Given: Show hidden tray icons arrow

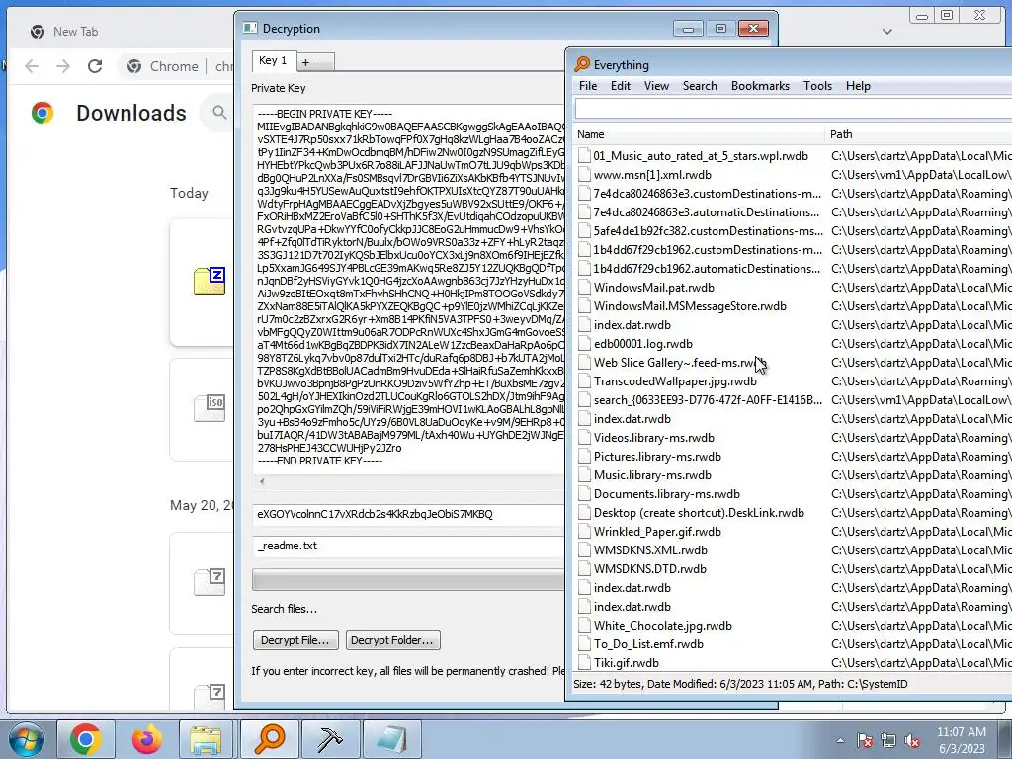Looking at the screenshot, I should point(840,740).
